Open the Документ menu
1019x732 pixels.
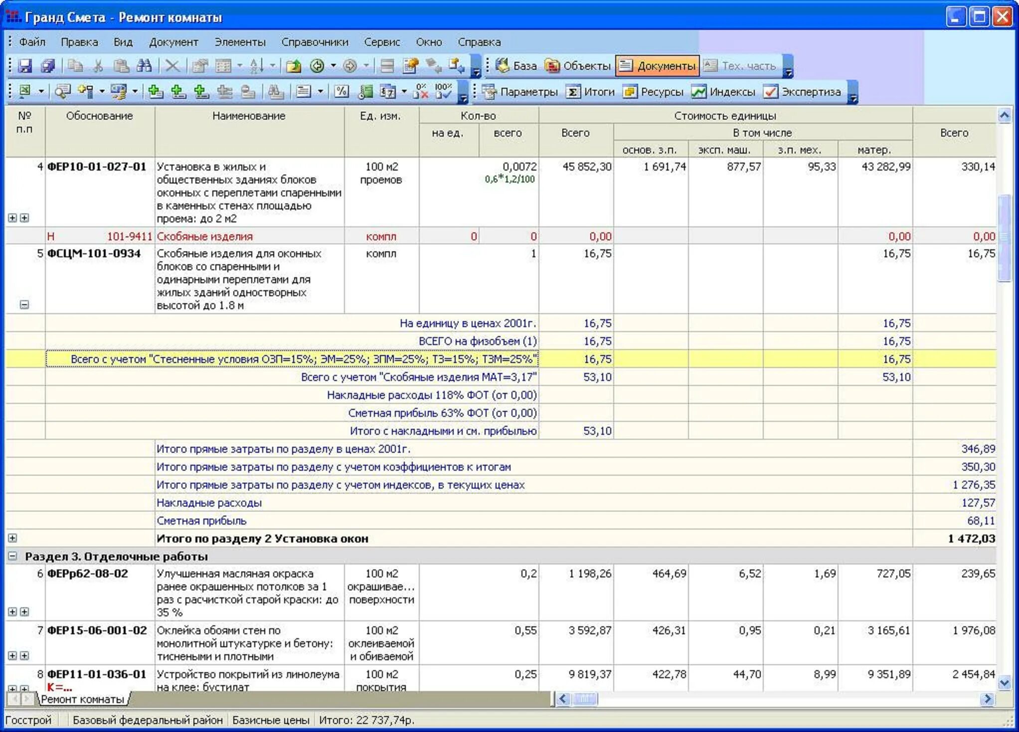tap(173, 42)
